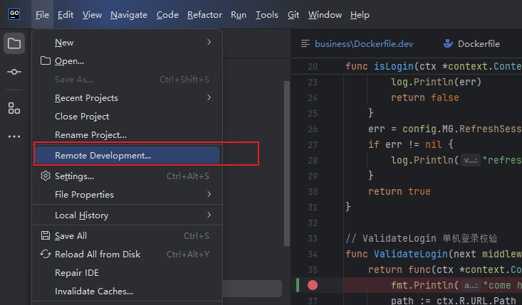522x305 pixels.
Task: Click 'if err != nil {' on line 27
Action: [410, 144]
